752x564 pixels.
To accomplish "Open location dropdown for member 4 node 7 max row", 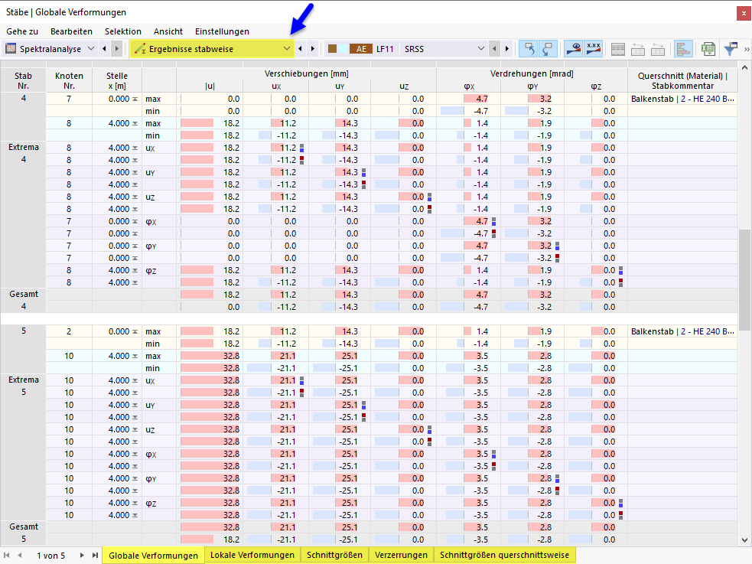I will (x=135, y=99).
